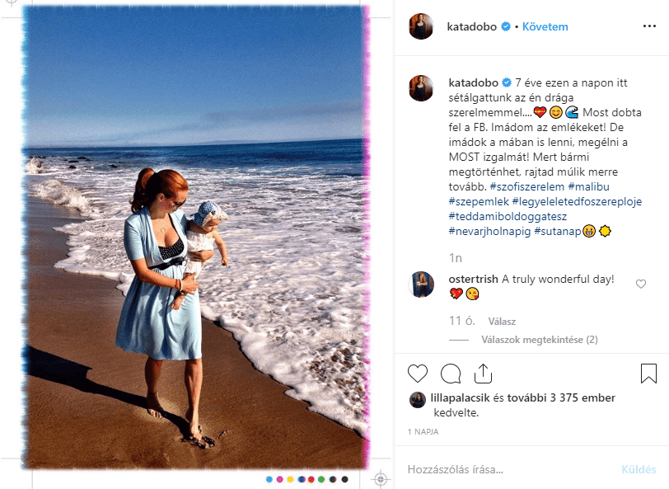The height and width of the screenshot is (489, 669).
Task: Share the post via the share icon
Action: coord(483,374)
